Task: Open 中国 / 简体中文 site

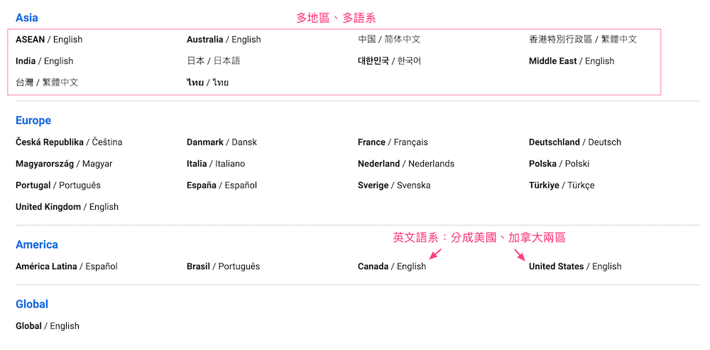Action: tap(389, 39)
